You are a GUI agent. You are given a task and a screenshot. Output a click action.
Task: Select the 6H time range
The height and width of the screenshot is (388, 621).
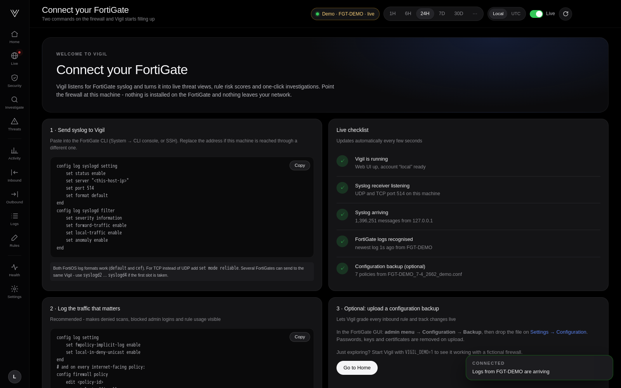[x=408, y=14]
